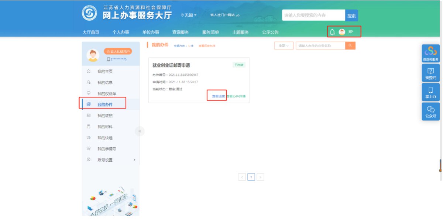Go to 个人办事 in top navigation
Image resolution: width=443 pixels, height=220 pixels.
point(121,32)
